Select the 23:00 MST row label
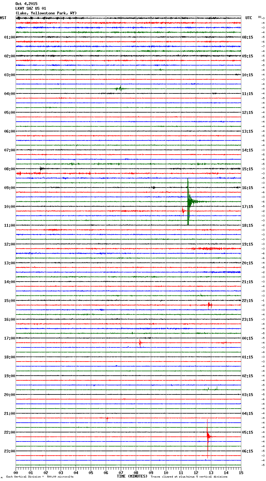The height and width of the screenshot is (481, 266). coord(10,451)
